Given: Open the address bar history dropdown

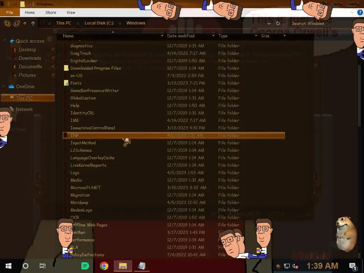Looking at the screenshot, I should pos(269,23).
